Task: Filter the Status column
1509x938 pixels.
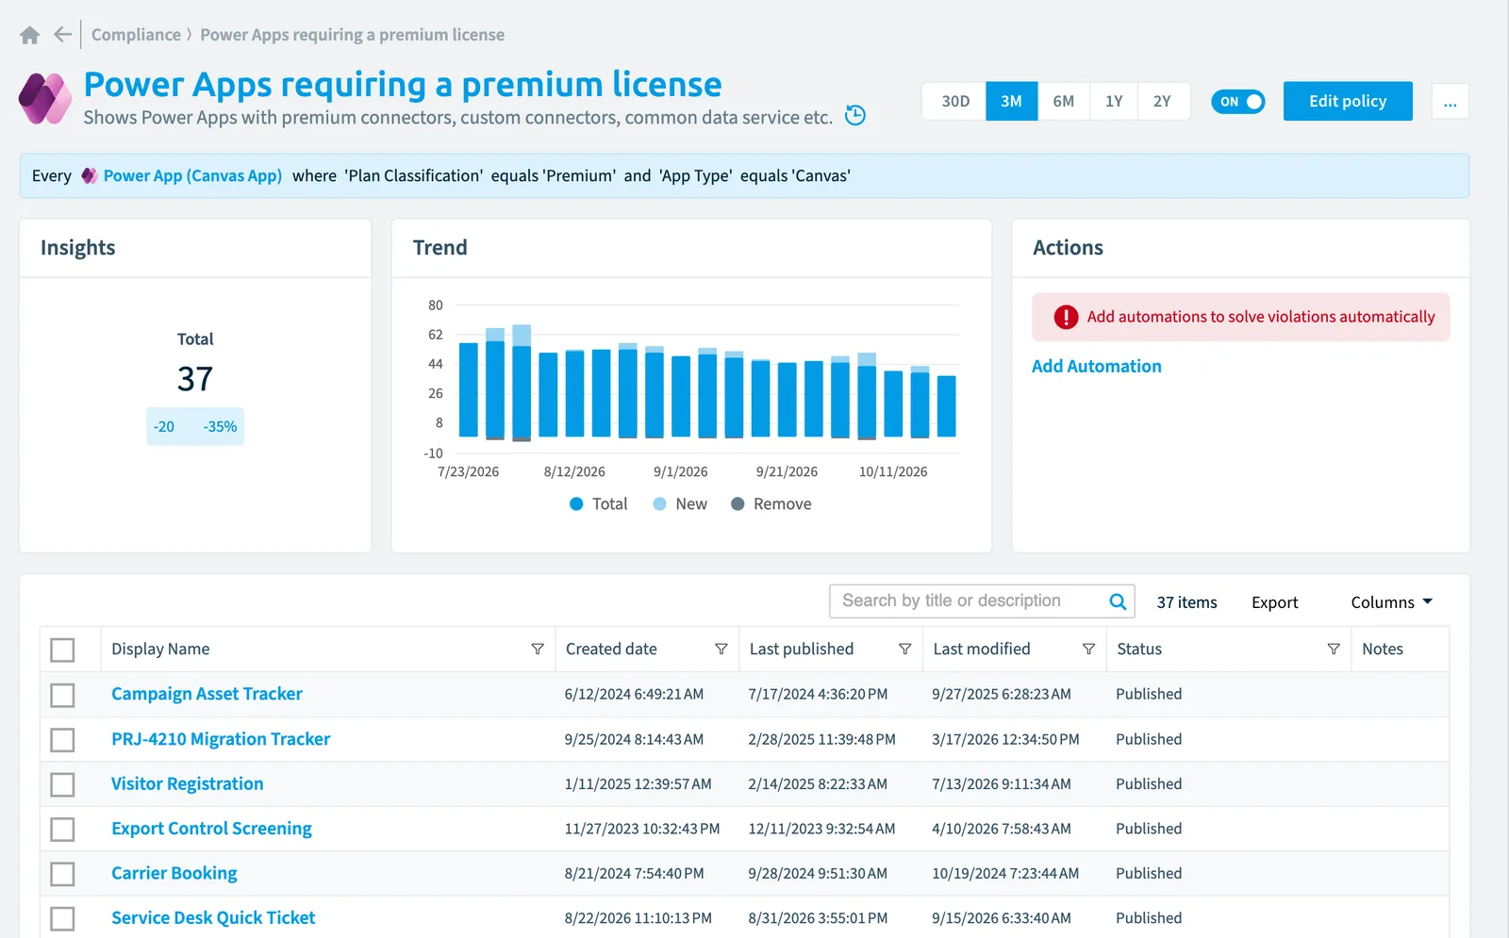Action: (1334, 649)
